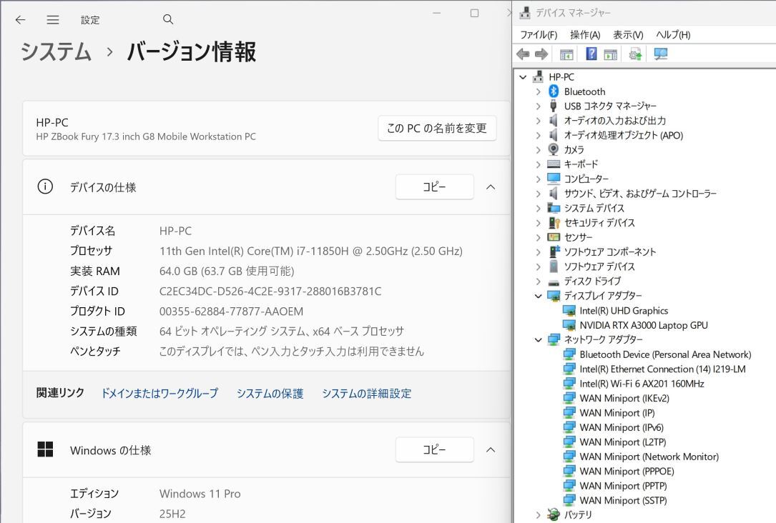Image resolution: width=776 pixels, height=523 pixels.
Task: Select the Intel(R) UHD Graphics device
Action: point(624,311)
